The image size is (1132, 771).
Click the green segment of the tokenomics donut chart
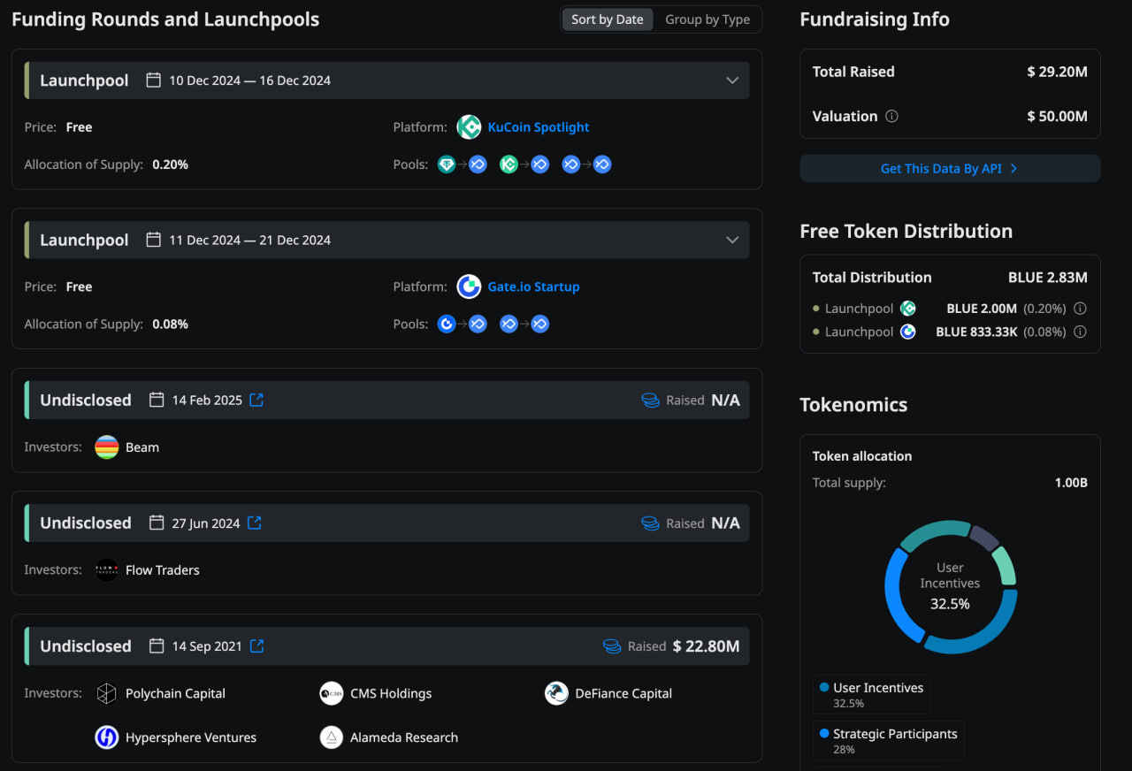tap(1005, 566)
